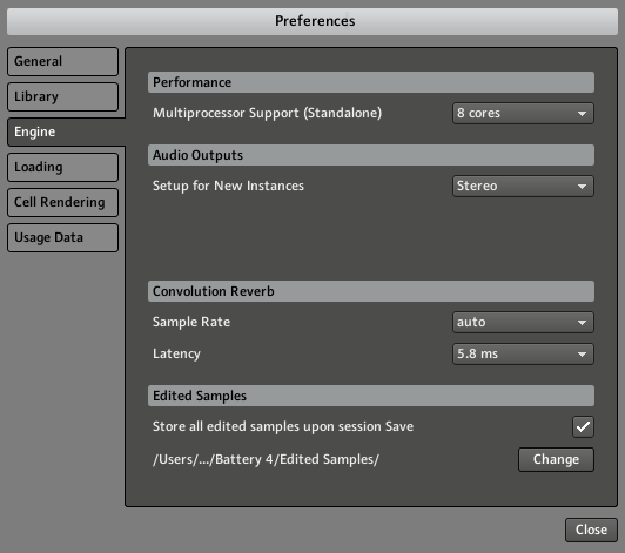Viewport: 625px width, 553px height.
Task: Show the Usage Data tab
Action: (x=62, y=238)
